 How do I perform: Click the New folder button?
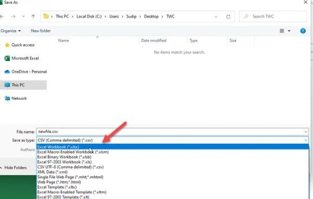click(41, 31)
